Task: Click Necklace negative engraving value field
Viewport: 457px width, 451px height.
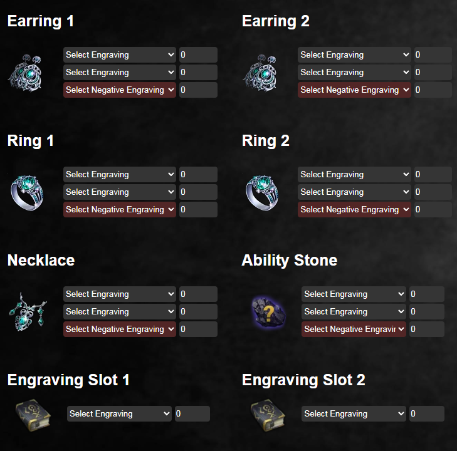Action: (x=198, y=329)
